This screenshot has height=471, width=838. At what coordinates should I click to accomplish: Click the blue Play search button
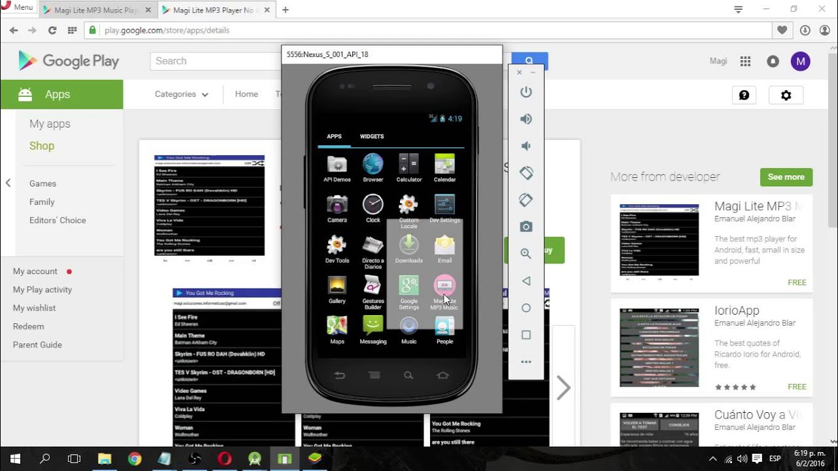[x=530, y=61]
